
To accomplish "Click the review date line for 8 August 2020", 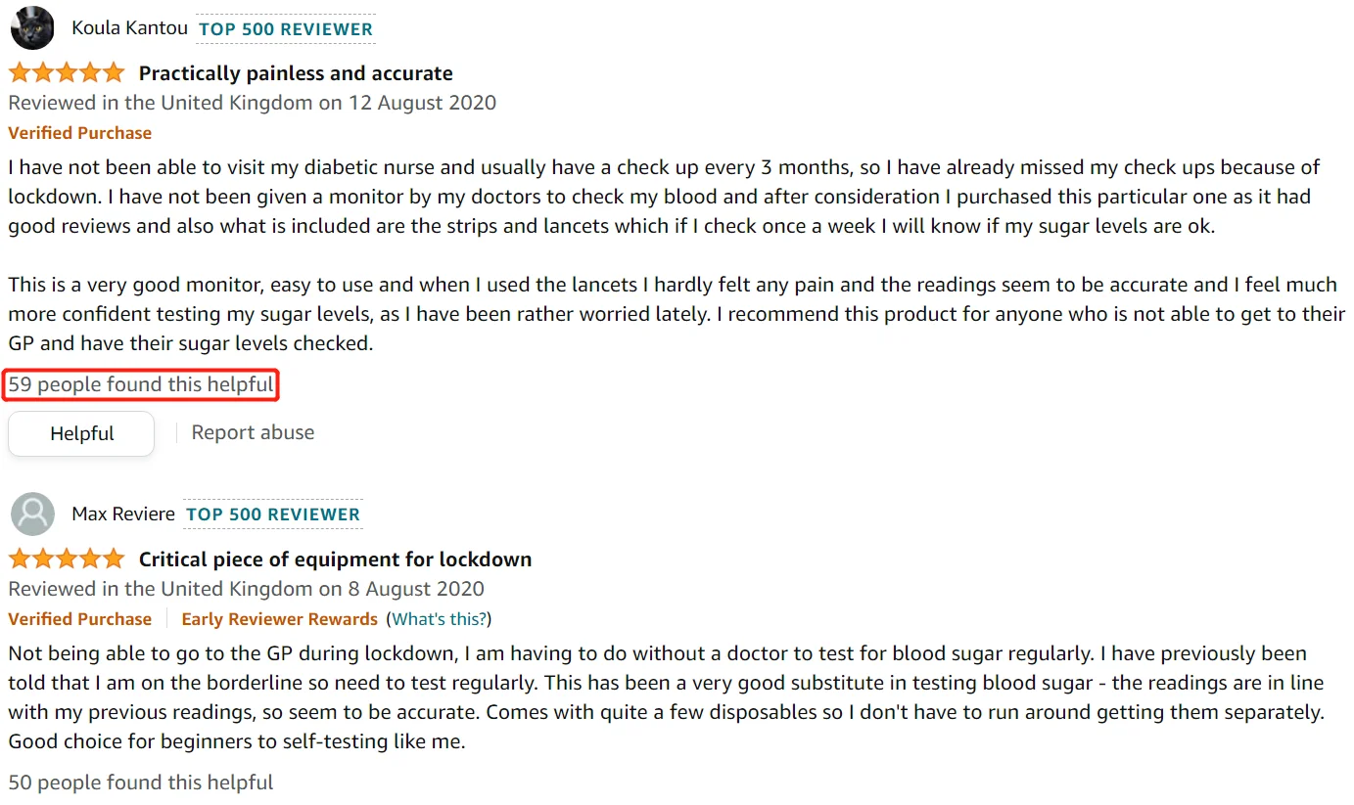I will (x=246, y=589).
